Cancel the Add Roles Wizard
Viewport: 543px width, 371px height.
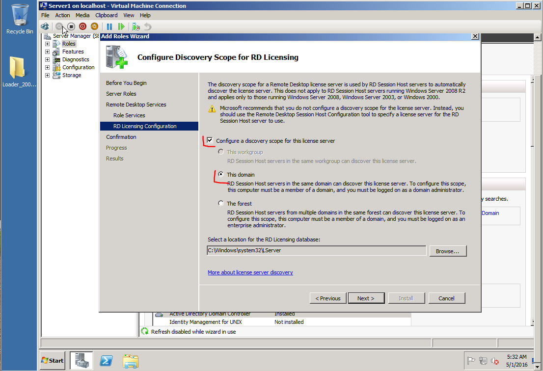(x=446, y=298)
